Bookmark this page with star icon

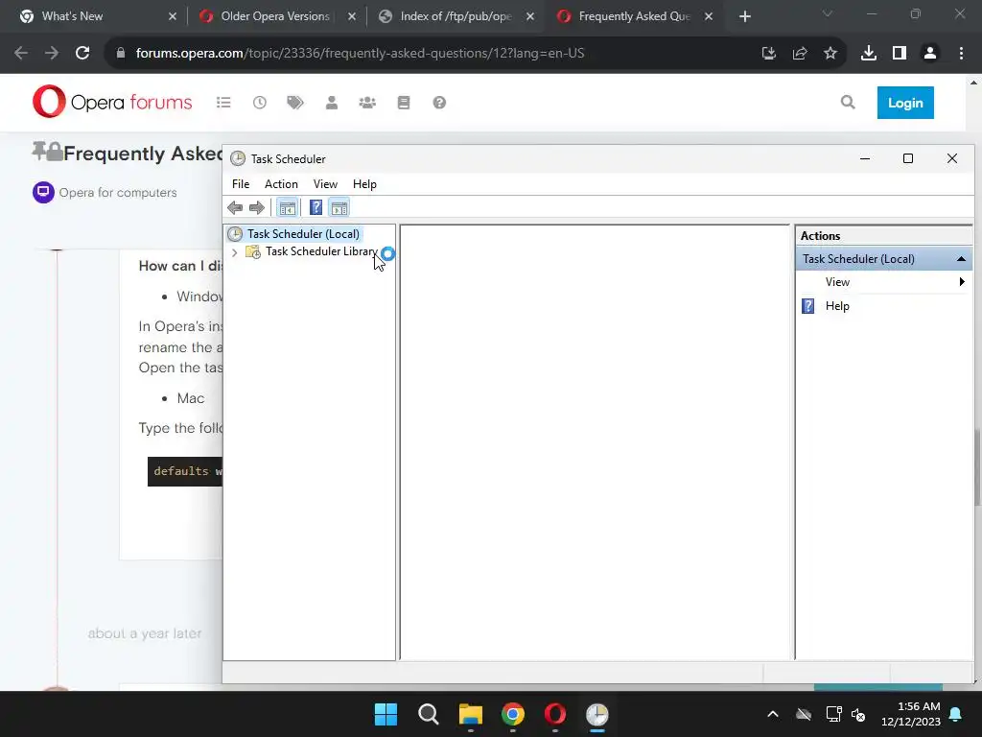(830, 54)
